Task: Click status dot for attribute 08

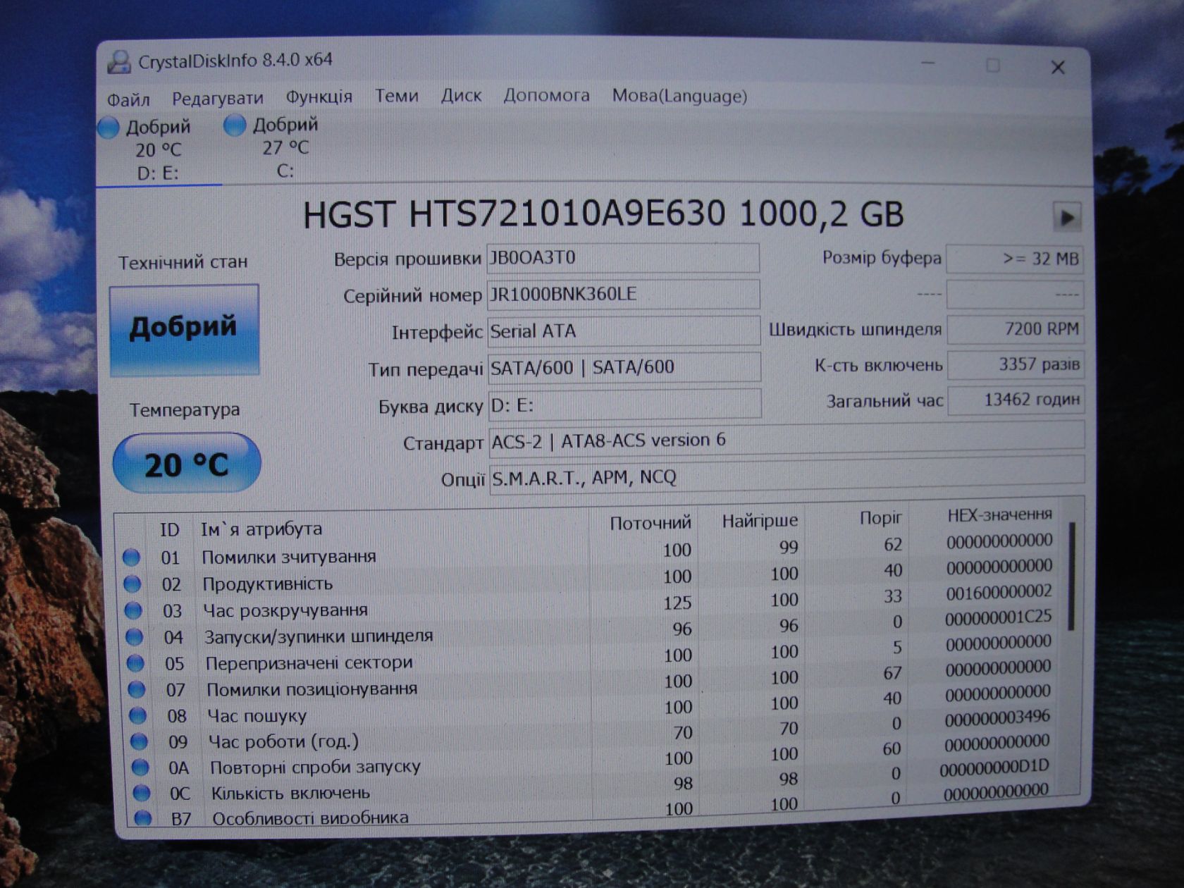Action: [137, 715]
